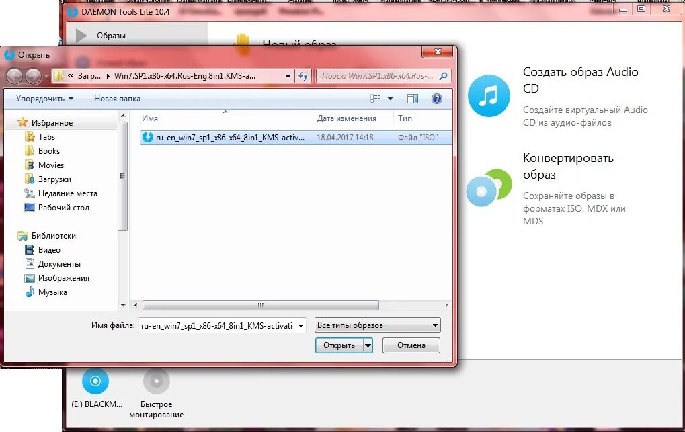This screenshot has height=432, width=685.
Task: Open Все типы образов filter dropdown
Action: (x=377, y=325)
